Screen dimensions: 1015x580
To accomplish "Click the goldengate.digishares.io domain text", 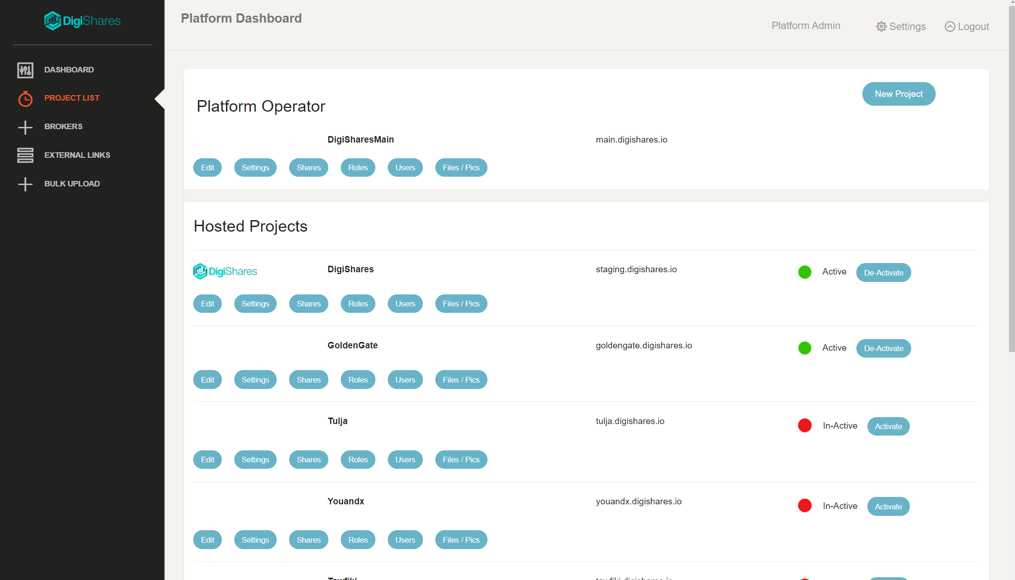I will (644, 345).
